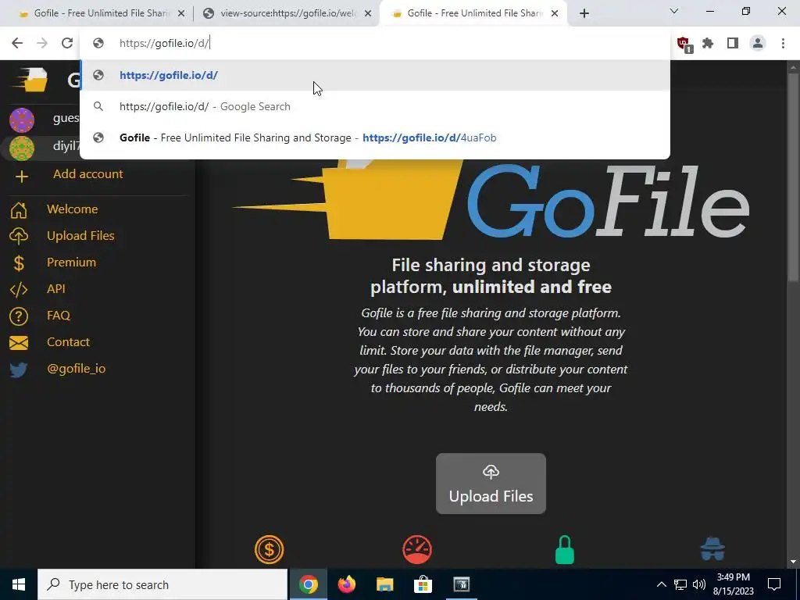Viewport: 800px width, 600px height.
Task: Open the Chrome three-dot menu
Action: tap(783, 44)
